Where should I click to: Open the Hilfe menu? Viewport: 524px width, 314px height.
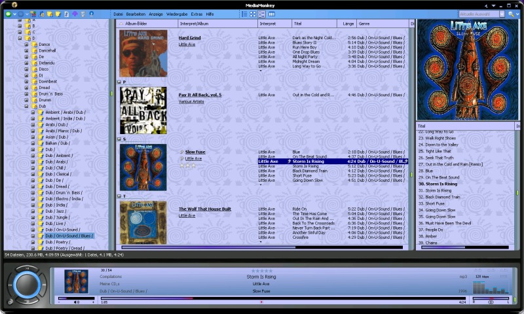(210, 14)
